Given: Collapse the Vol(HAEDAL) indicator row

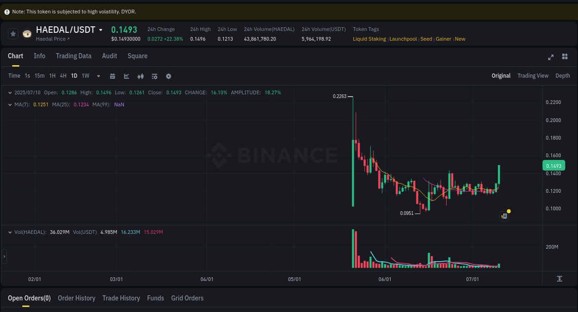Looking at the screenshot, I should click(x=9, y=232).
